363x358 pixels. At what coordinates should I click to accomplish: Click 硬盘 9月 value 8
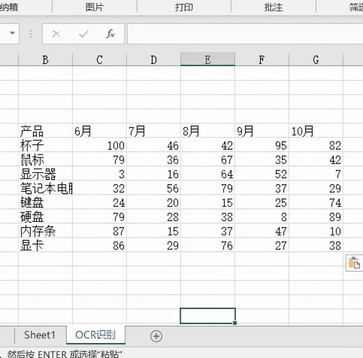[x=262, y=217]
